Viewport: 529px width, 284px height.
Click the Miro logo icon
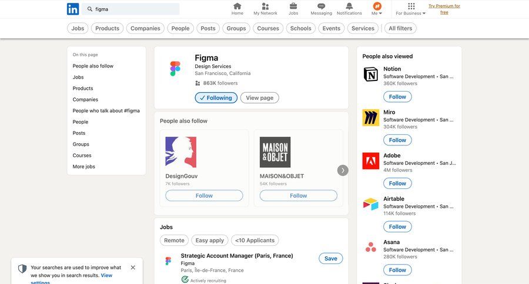point(371,117)
